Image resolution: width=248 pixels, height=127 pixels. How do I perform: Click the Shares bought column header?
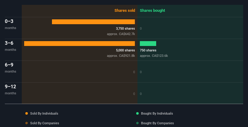(x=152, y=11)
